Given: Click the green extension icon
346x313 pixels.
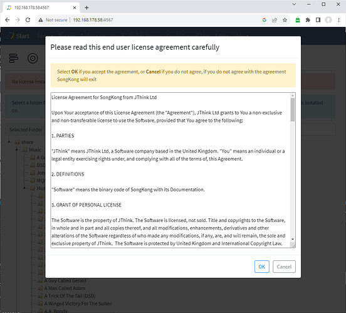Looking at the screenshot, I should [298, 20].
